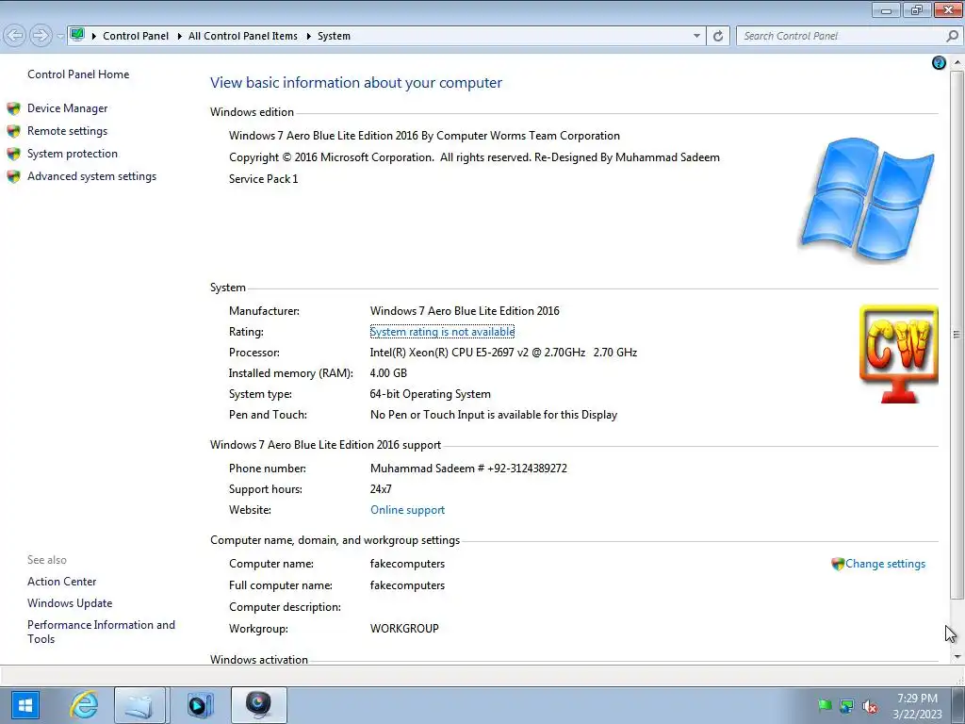Select All Control Panel Items breadcrumb

(242, 36)
